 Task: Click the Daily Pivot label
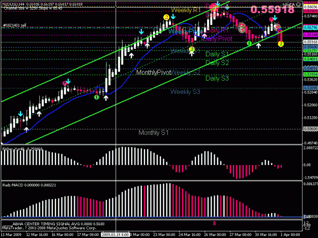click(x=217, y=39)
